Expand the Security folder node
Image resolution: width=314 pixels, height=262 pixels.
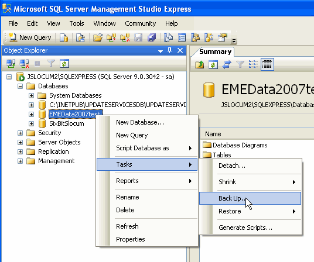click(x=20, y=133)
